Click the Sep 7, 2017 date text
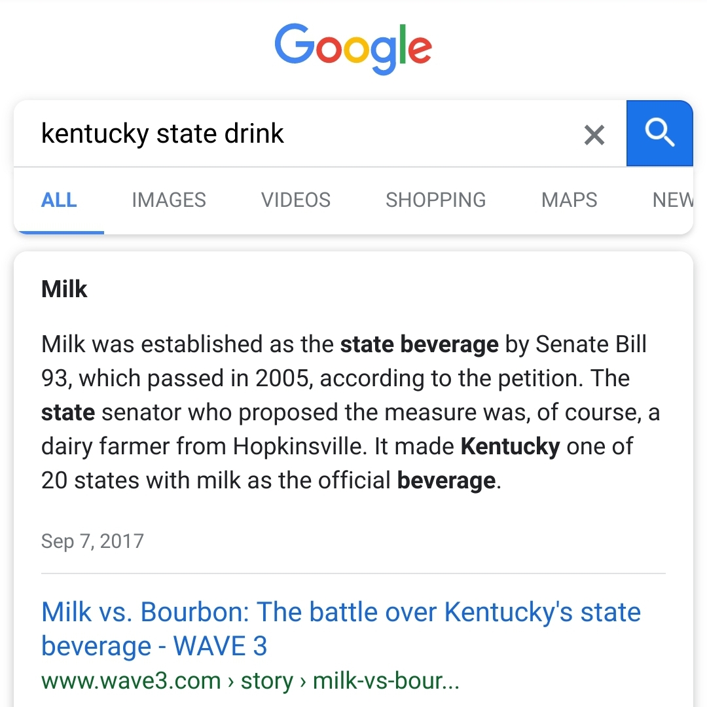This screenshot has height=707, width=707. (x=92, y=541)
